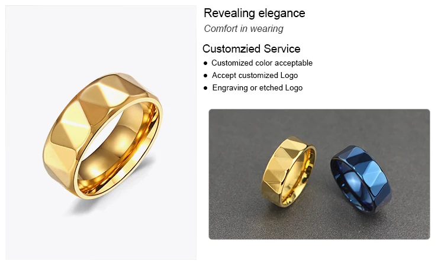Click the word 'Logo' in the engraving line

[x=294, y=87]
